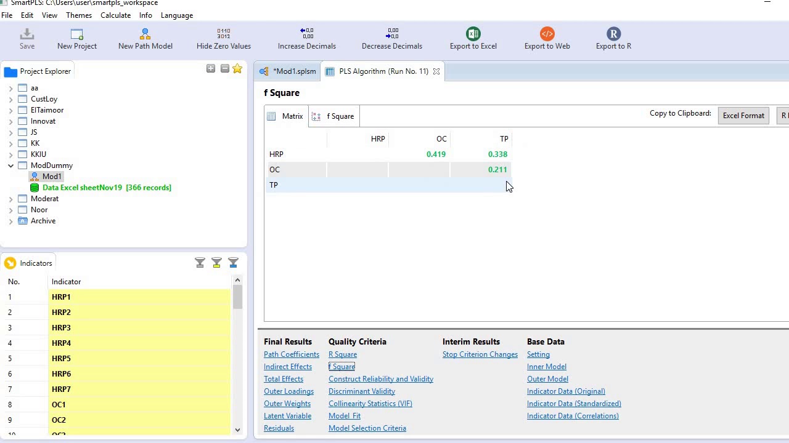
Task: Open R Square quality criteria
Action: [343, 354]
